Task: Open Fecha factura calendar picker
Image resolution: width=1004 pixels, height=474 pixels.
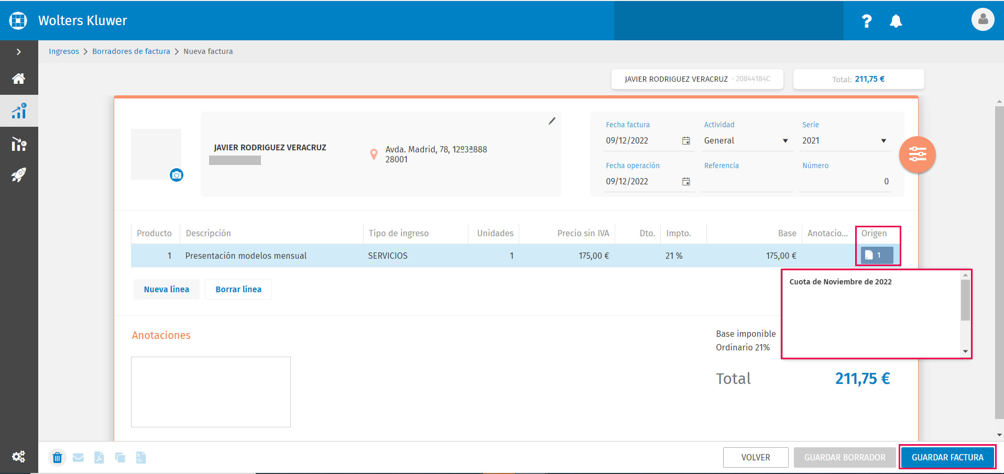Action: point(686,140)
